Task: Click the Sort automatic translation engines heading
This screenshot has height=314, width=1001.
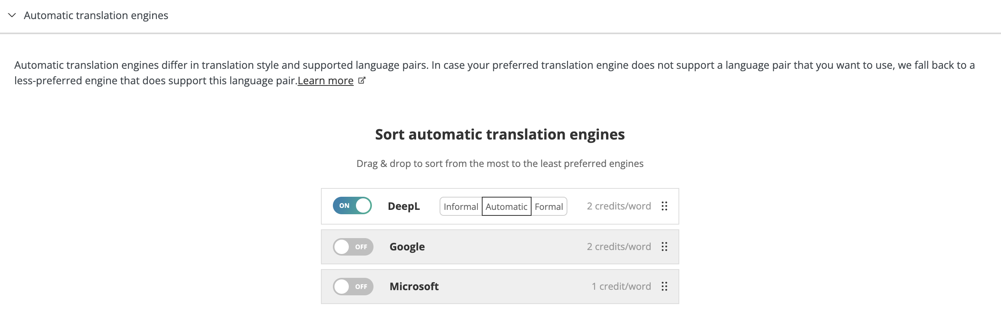Action: click(500, 134)
